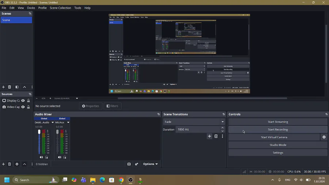Pop out the Scene Transitions dock

coord(224,114)
